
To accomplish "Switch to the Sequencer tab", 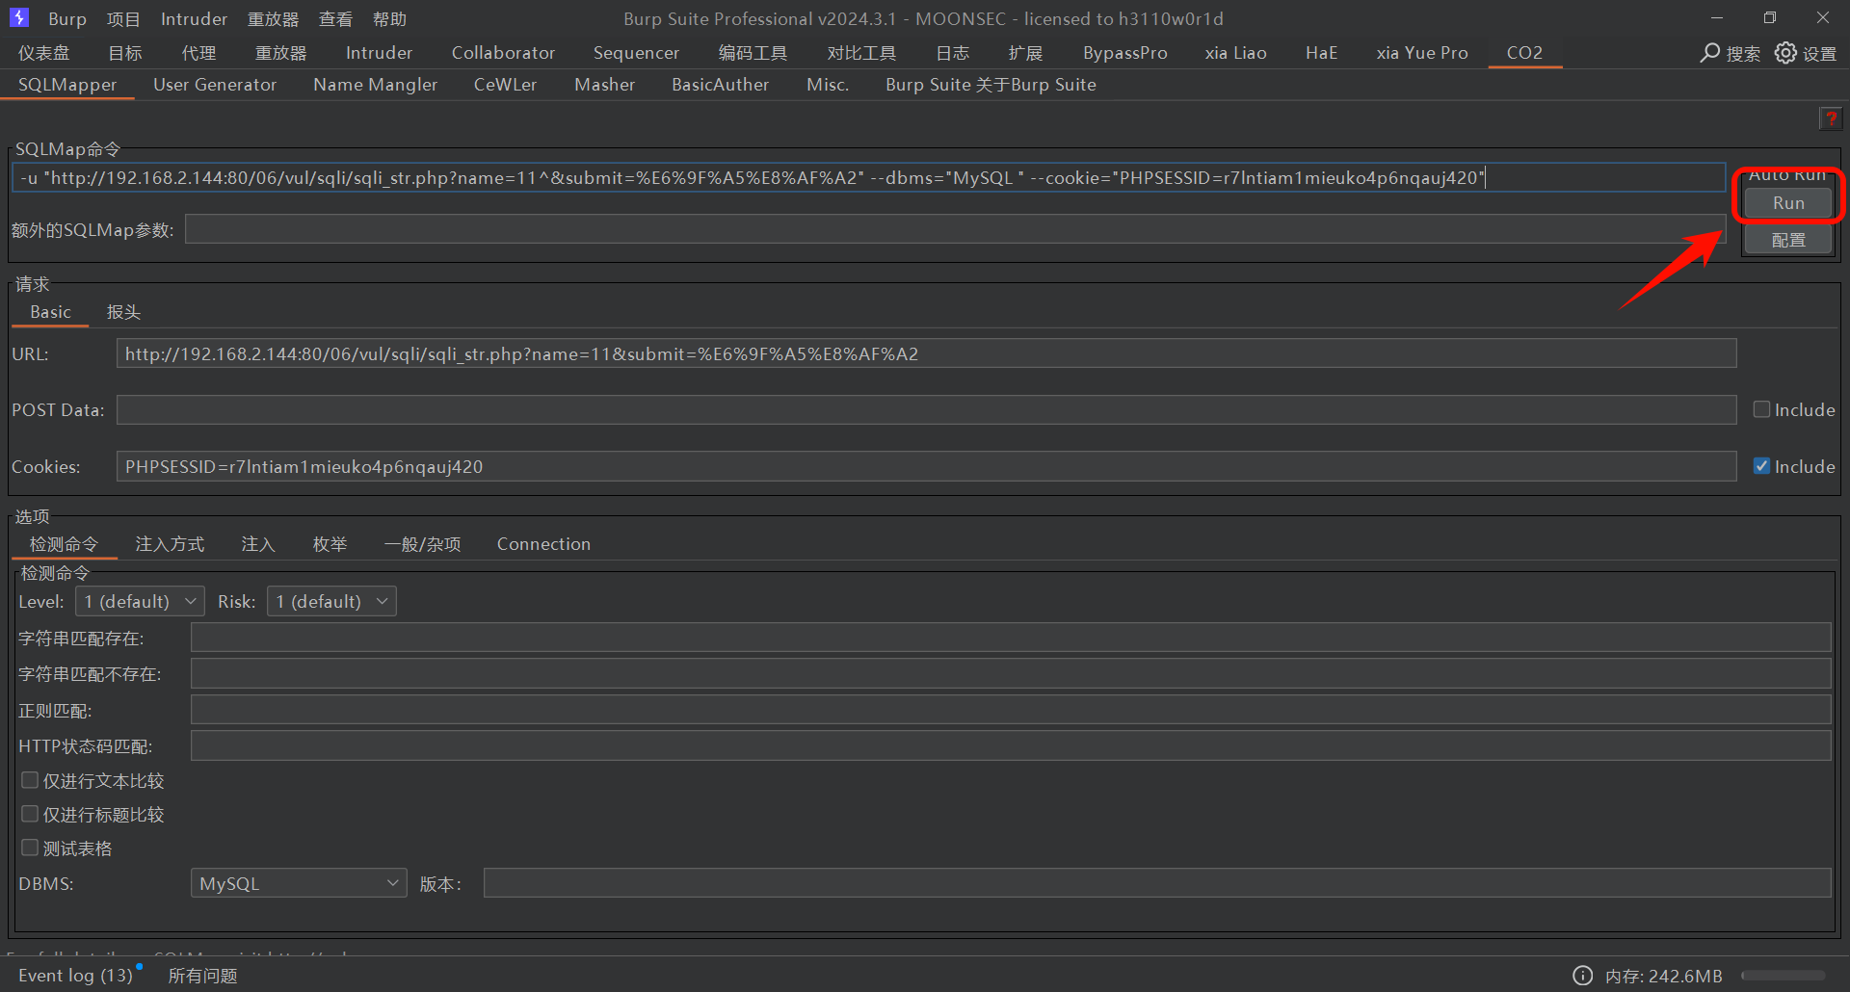I will click(636, 53).
